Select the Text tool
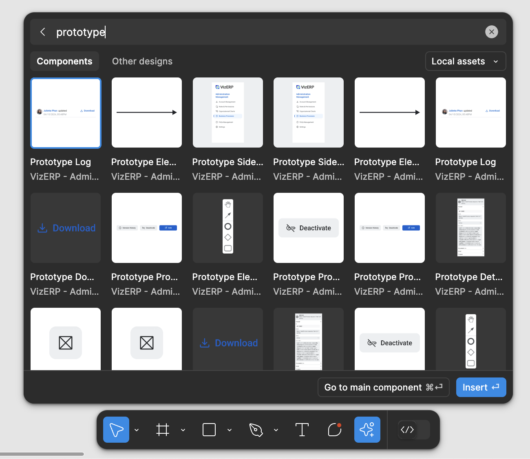The width and height of the screenshot is (530, 459). [302, 430]
